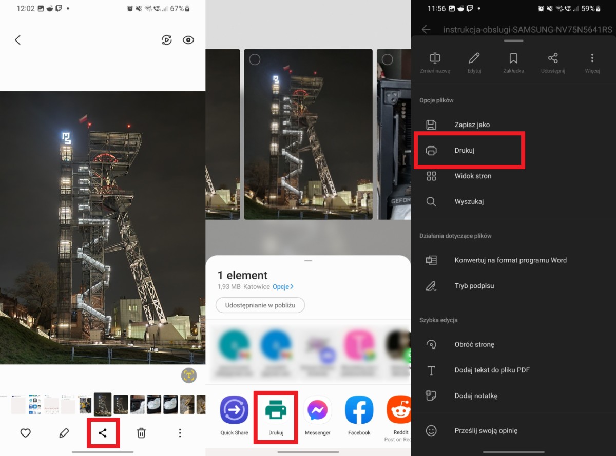This screenshot has height=456, width=616.
Task: Select the right photo circle checkbox
Action: (387, 60)
